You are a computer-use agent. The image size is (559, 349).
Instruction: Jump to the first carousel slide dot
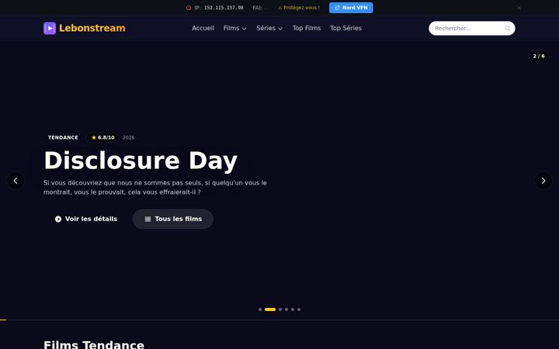260,309
